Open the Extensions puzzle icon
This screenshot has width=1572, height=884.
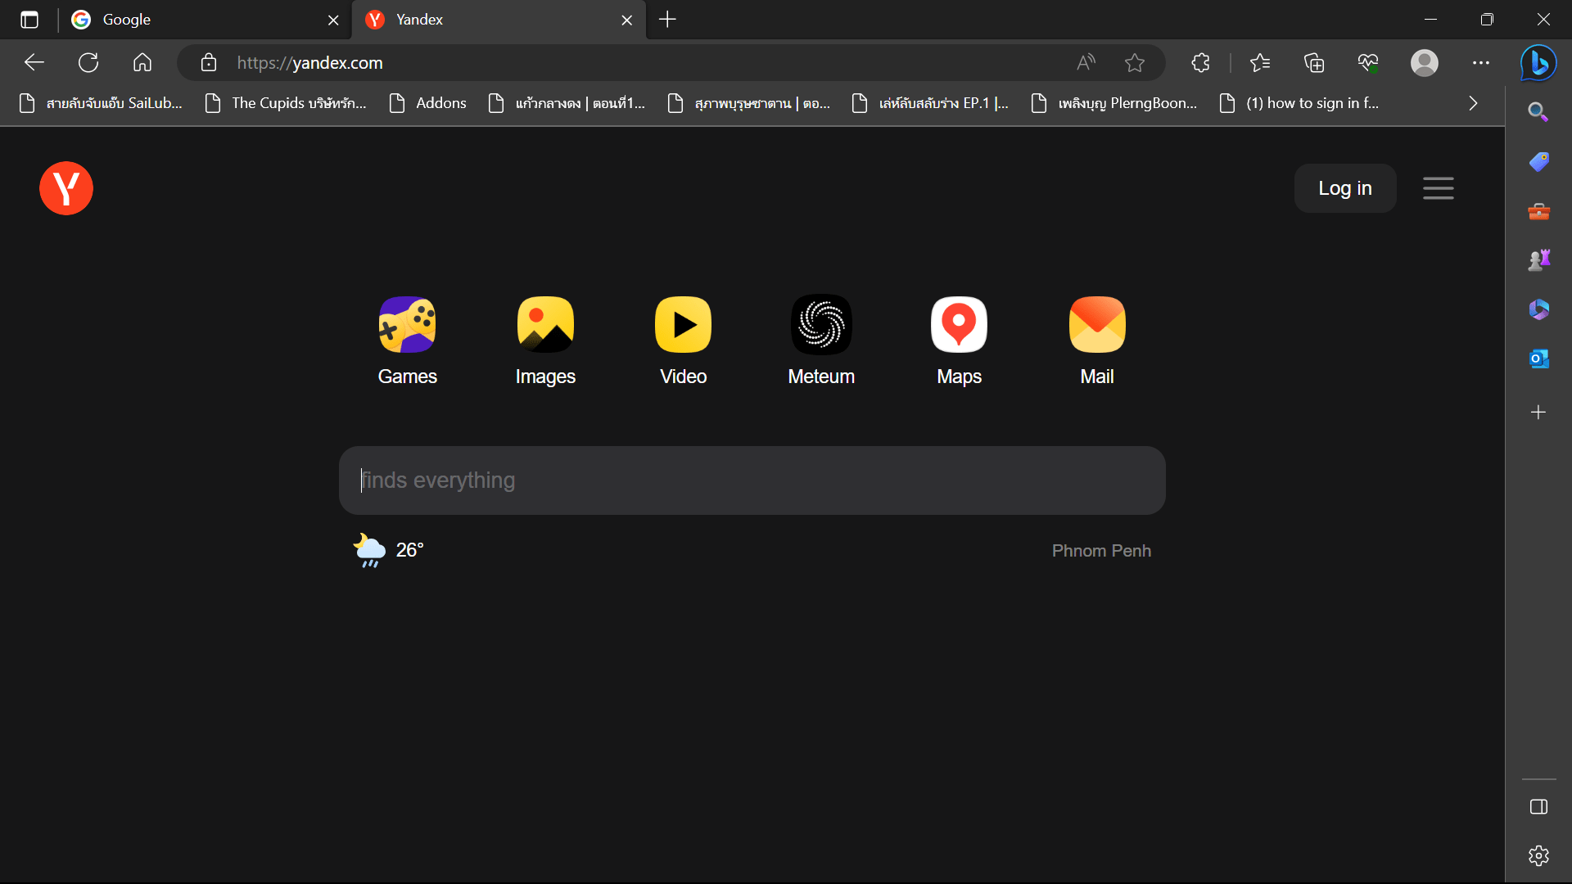click(x=1200, y=62)
